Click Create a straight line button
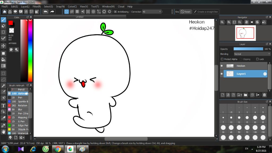 click(206, 12)
